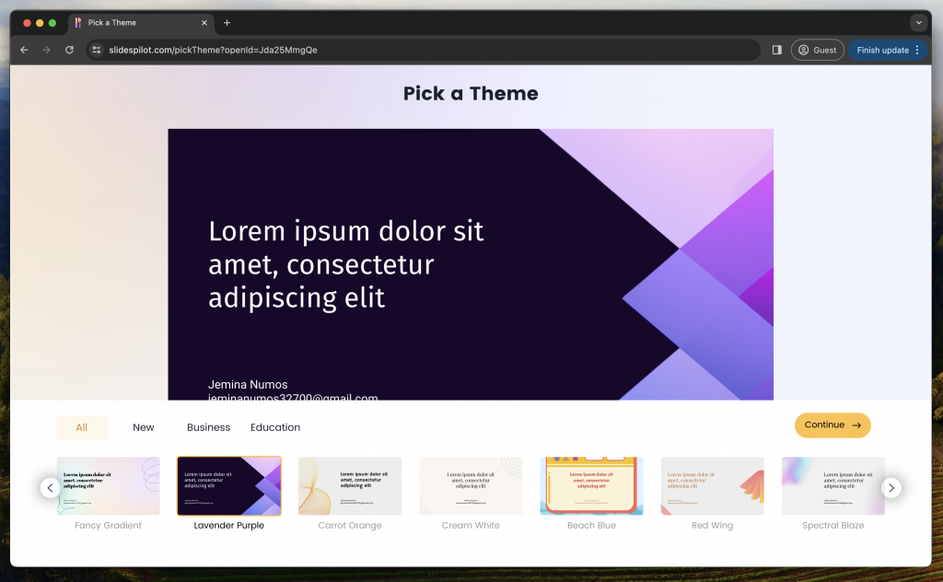Image resolution: width=943 pixels, height=582 pixels.
Task: Click the Spectral Blaze label text
Action: point(833,526)
